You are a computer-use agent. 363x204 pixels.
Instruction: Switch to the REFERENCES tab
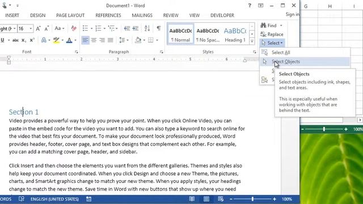108,15
